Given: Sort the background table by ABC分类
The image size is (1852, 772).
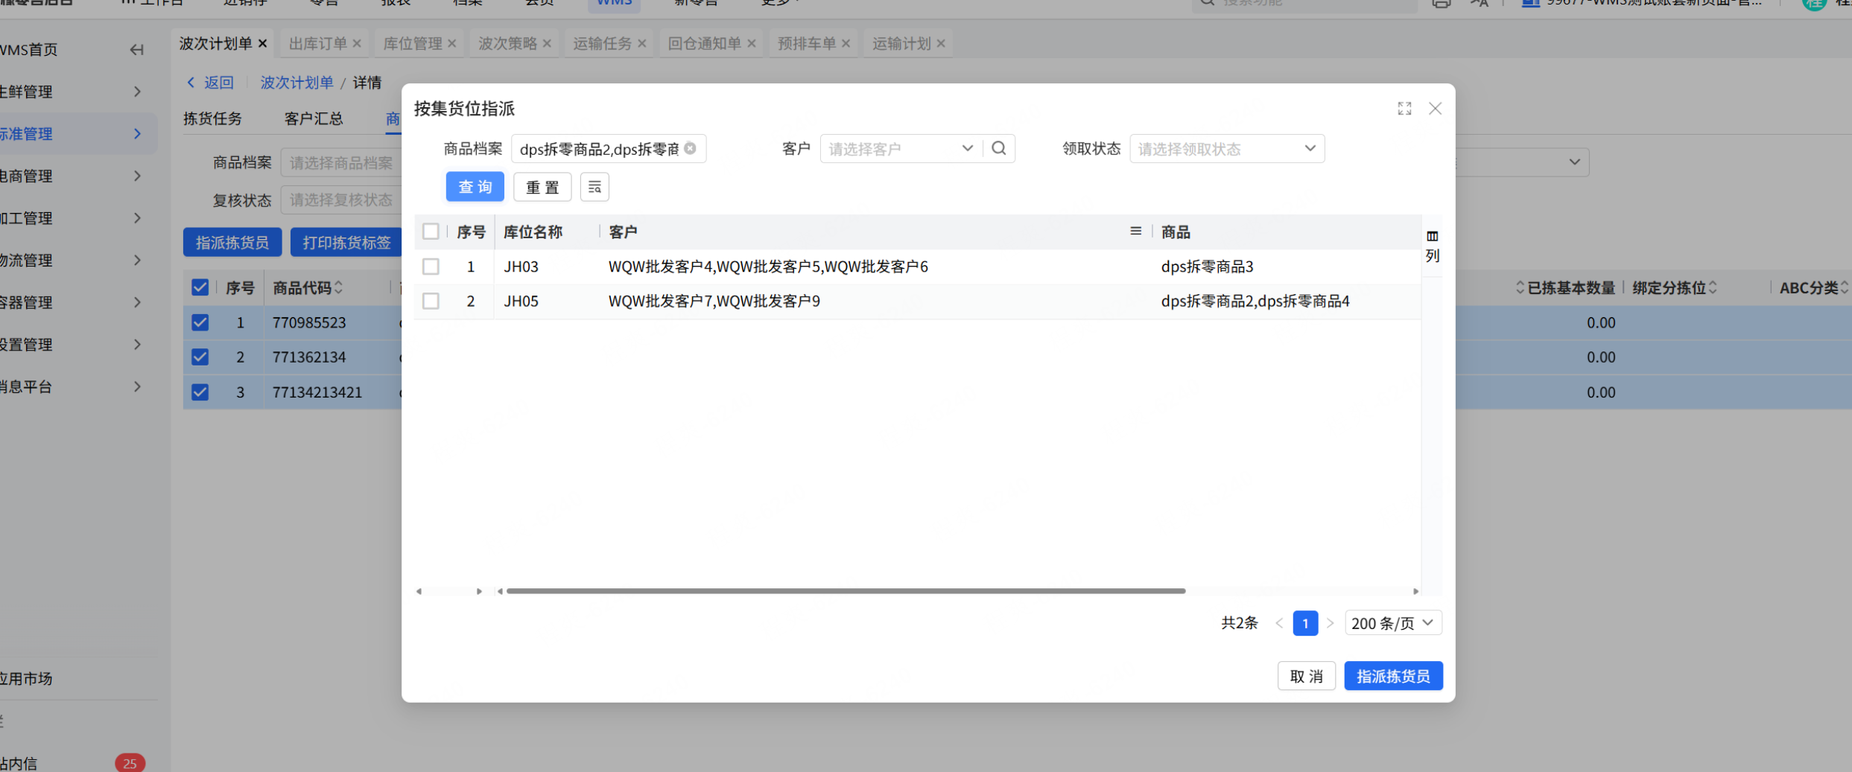Looking at the screenshot, I should pyautogui.click(x=1845, y=287).
